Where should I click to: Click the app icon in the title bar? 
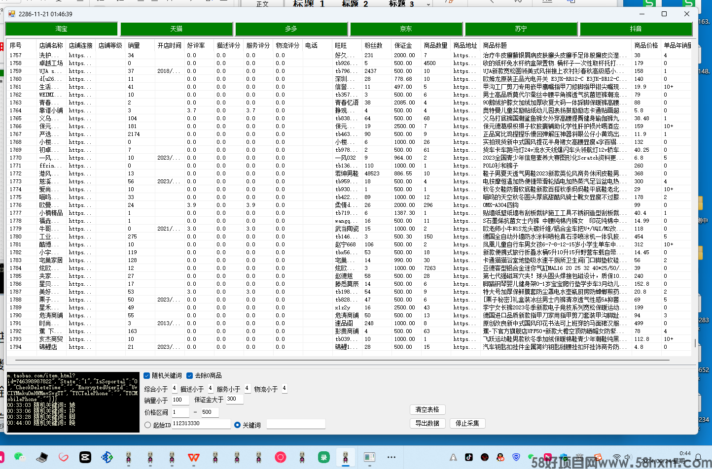click(x=12, y=14)
